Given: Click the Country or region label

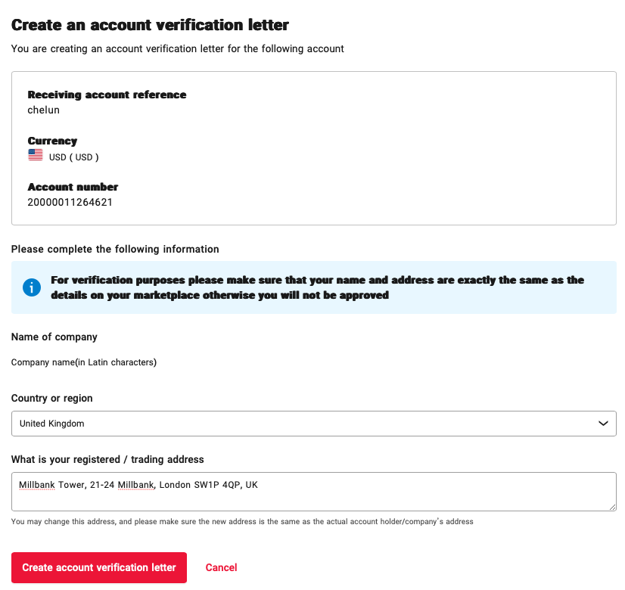Looking at the screenshot, I should pos(52,398).
